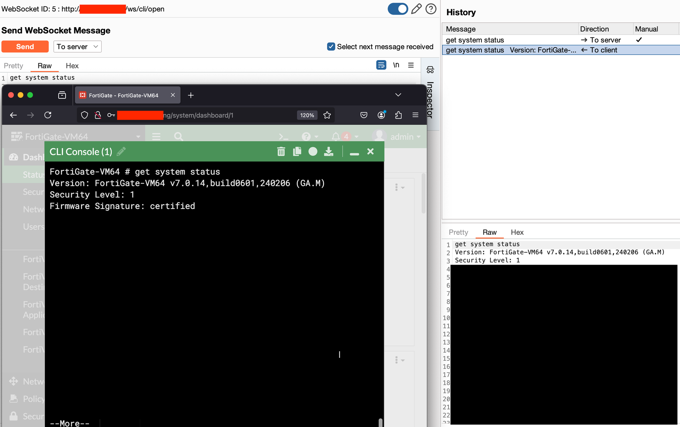Screen dimensions: 680x427
Task: Click the CLI Console vertical scrollbar
Action: [x=380, y=422]
